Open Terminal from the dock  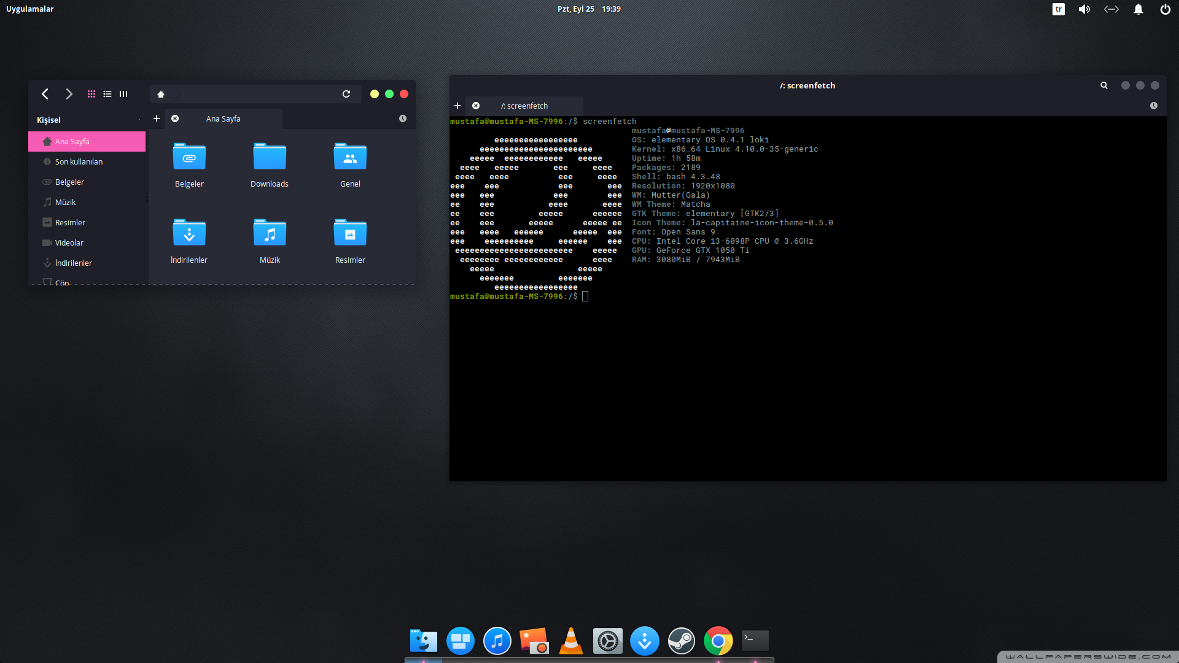(x=755, y=640)
